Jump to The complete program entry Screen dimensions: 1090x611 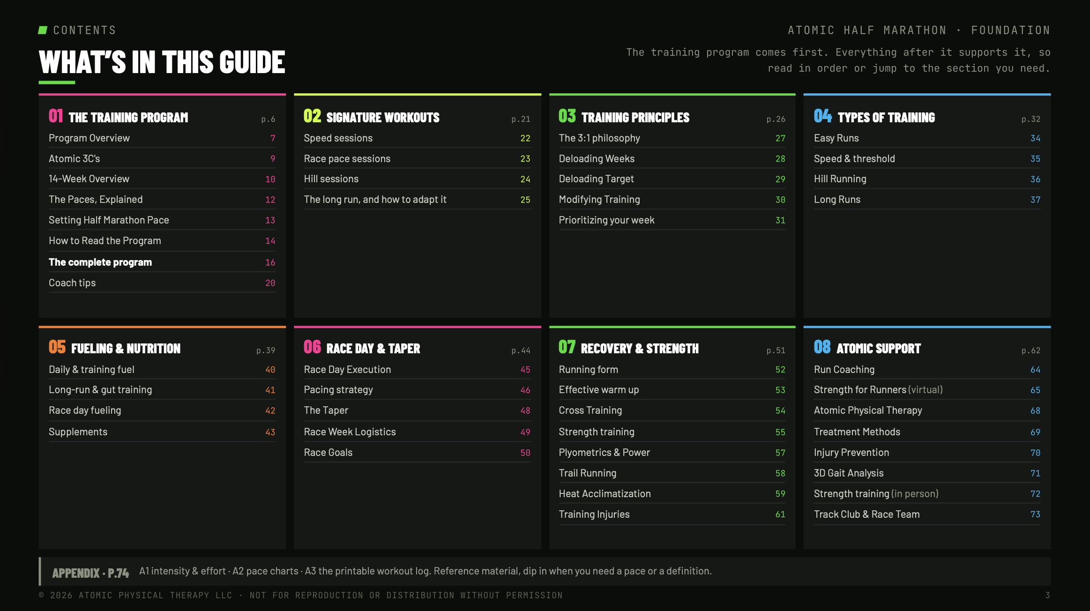pyautogui.click(x=162, y=262)
